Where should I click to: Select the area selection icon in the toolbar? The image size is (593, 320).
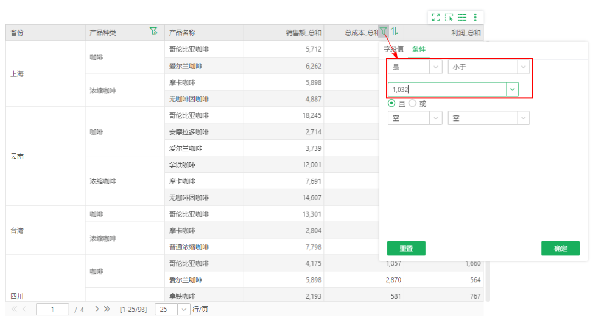click(449, 18)
